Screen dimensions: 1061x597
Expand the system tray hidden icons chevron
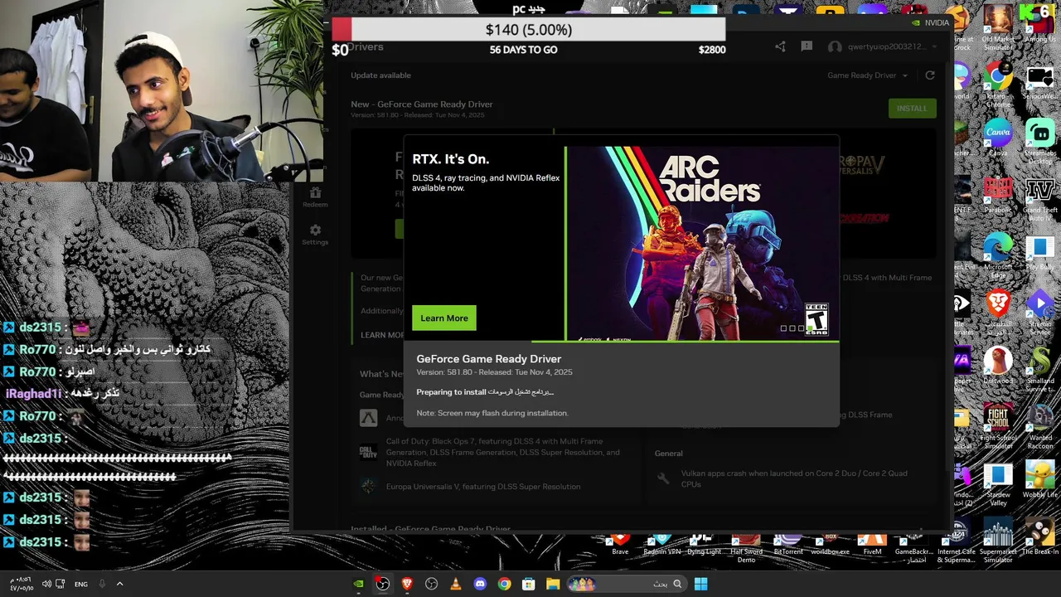(x=119, y=584)
